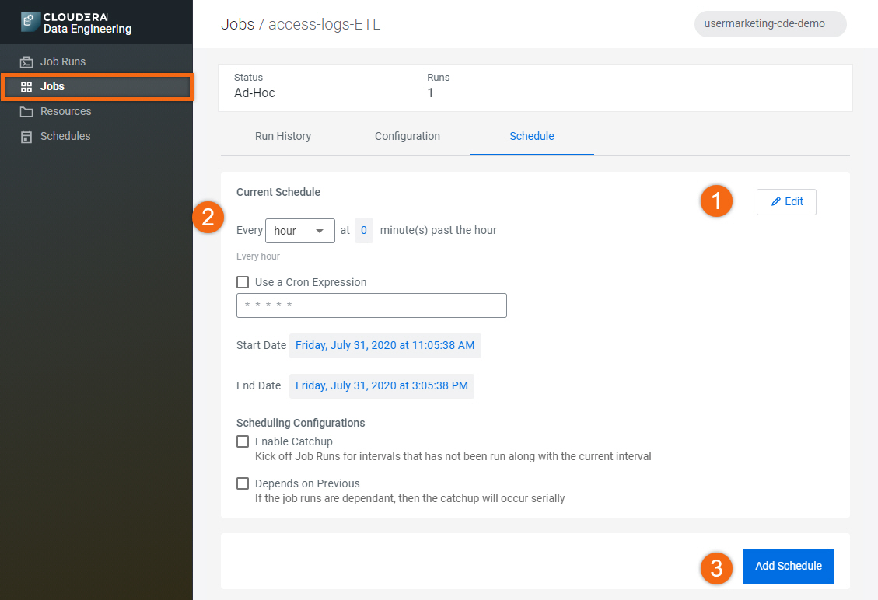Go to Jobs via breadcrumb link
This screenshot has width=878, height=600.
(x=237, y=24)
